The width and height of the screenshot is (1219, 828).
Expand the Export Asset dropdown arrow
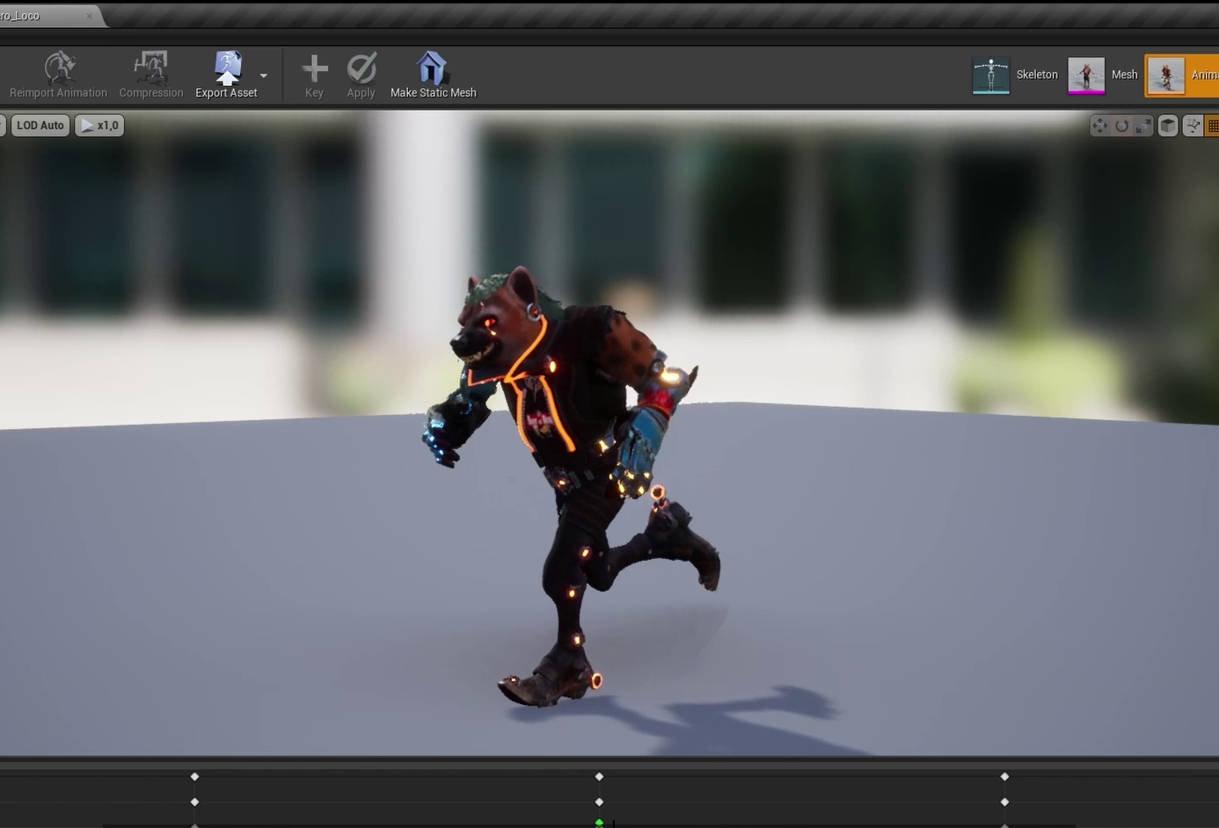tap(264, 76)
